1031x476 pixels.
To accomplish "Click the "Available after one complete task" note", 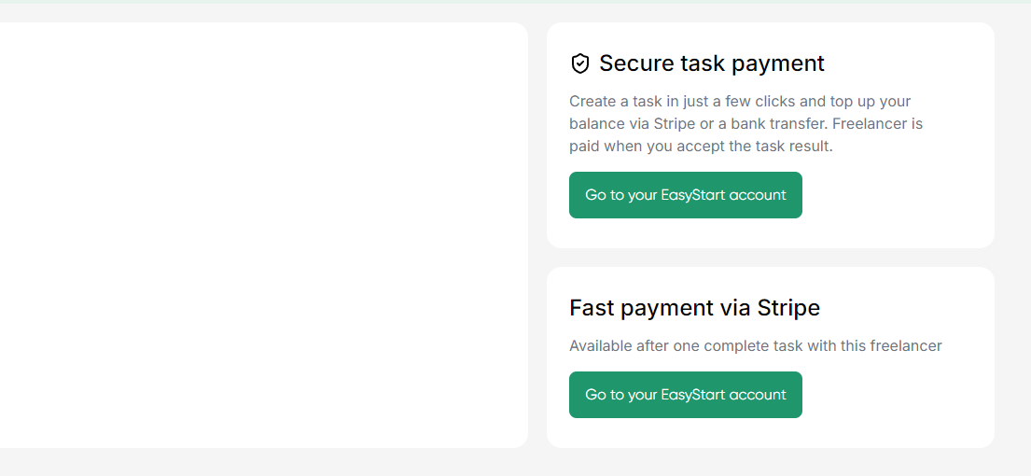I will coord(755,345).
